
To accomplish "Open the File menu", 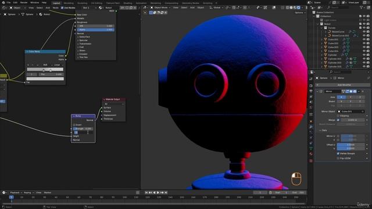I will coord(9,2).
